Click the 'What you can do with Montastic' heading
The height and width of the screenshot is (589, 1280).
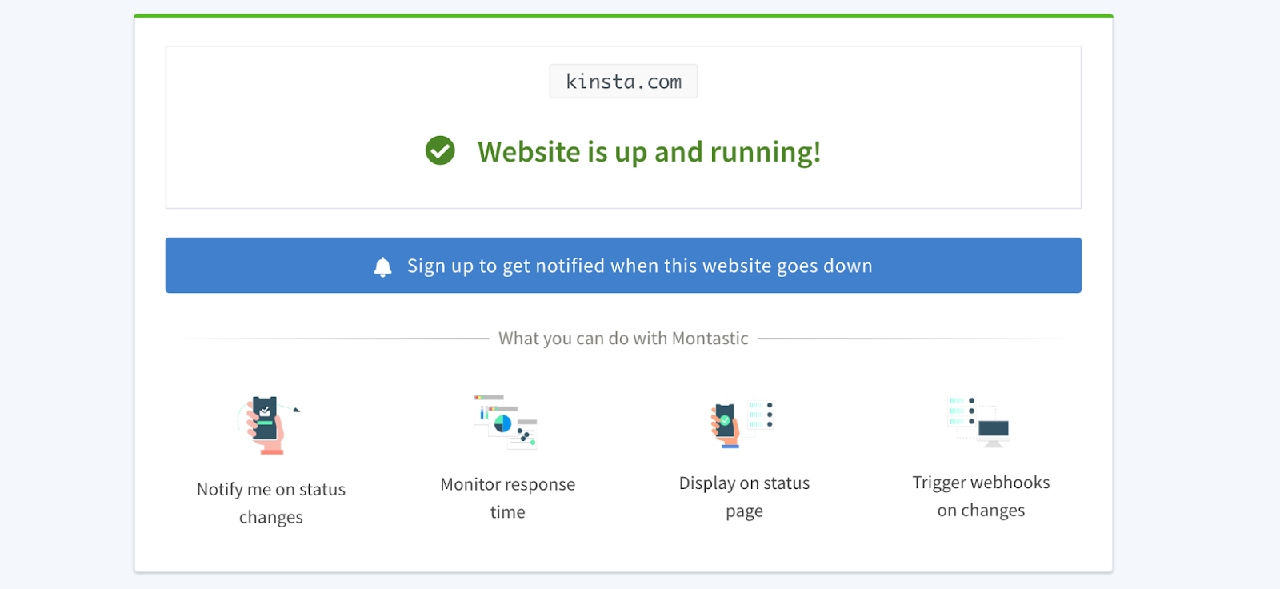(x=623, y=338)
